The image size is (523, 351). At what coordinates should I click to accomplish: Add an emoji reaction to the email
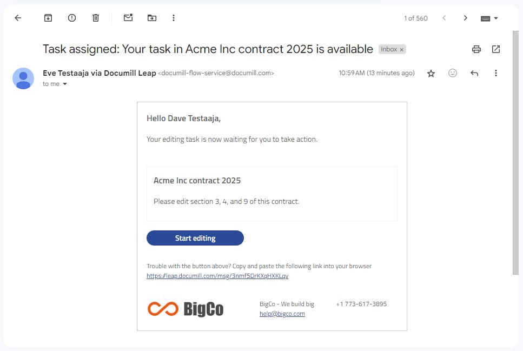[x=453, y=73]
